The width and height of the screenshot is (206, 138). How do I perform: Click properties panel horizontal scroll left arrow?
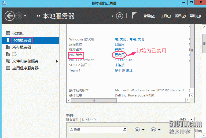click(x=69, y=100)
